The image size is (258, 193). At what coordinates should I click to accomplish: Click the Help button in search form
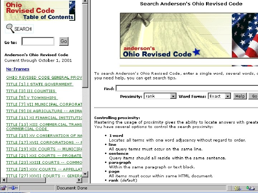point(240,96)
